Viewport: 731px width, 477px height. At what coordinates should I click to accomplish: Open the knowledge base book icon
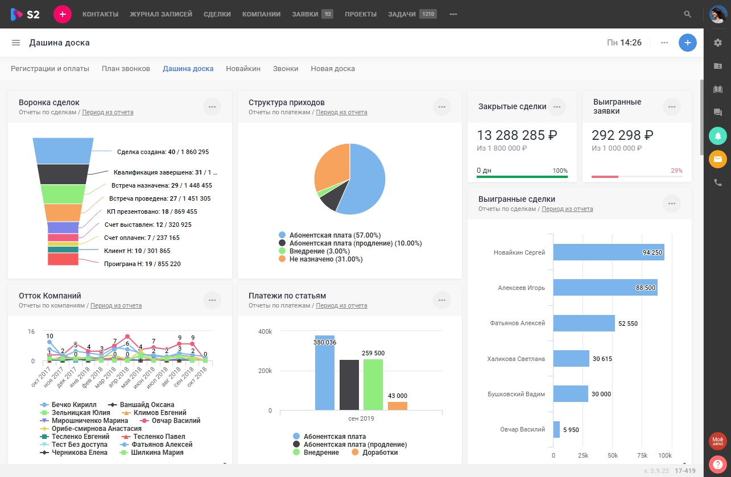718,89
